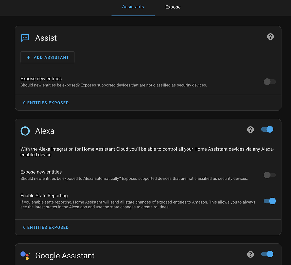Select the Assistants tab

click(133, 7)
